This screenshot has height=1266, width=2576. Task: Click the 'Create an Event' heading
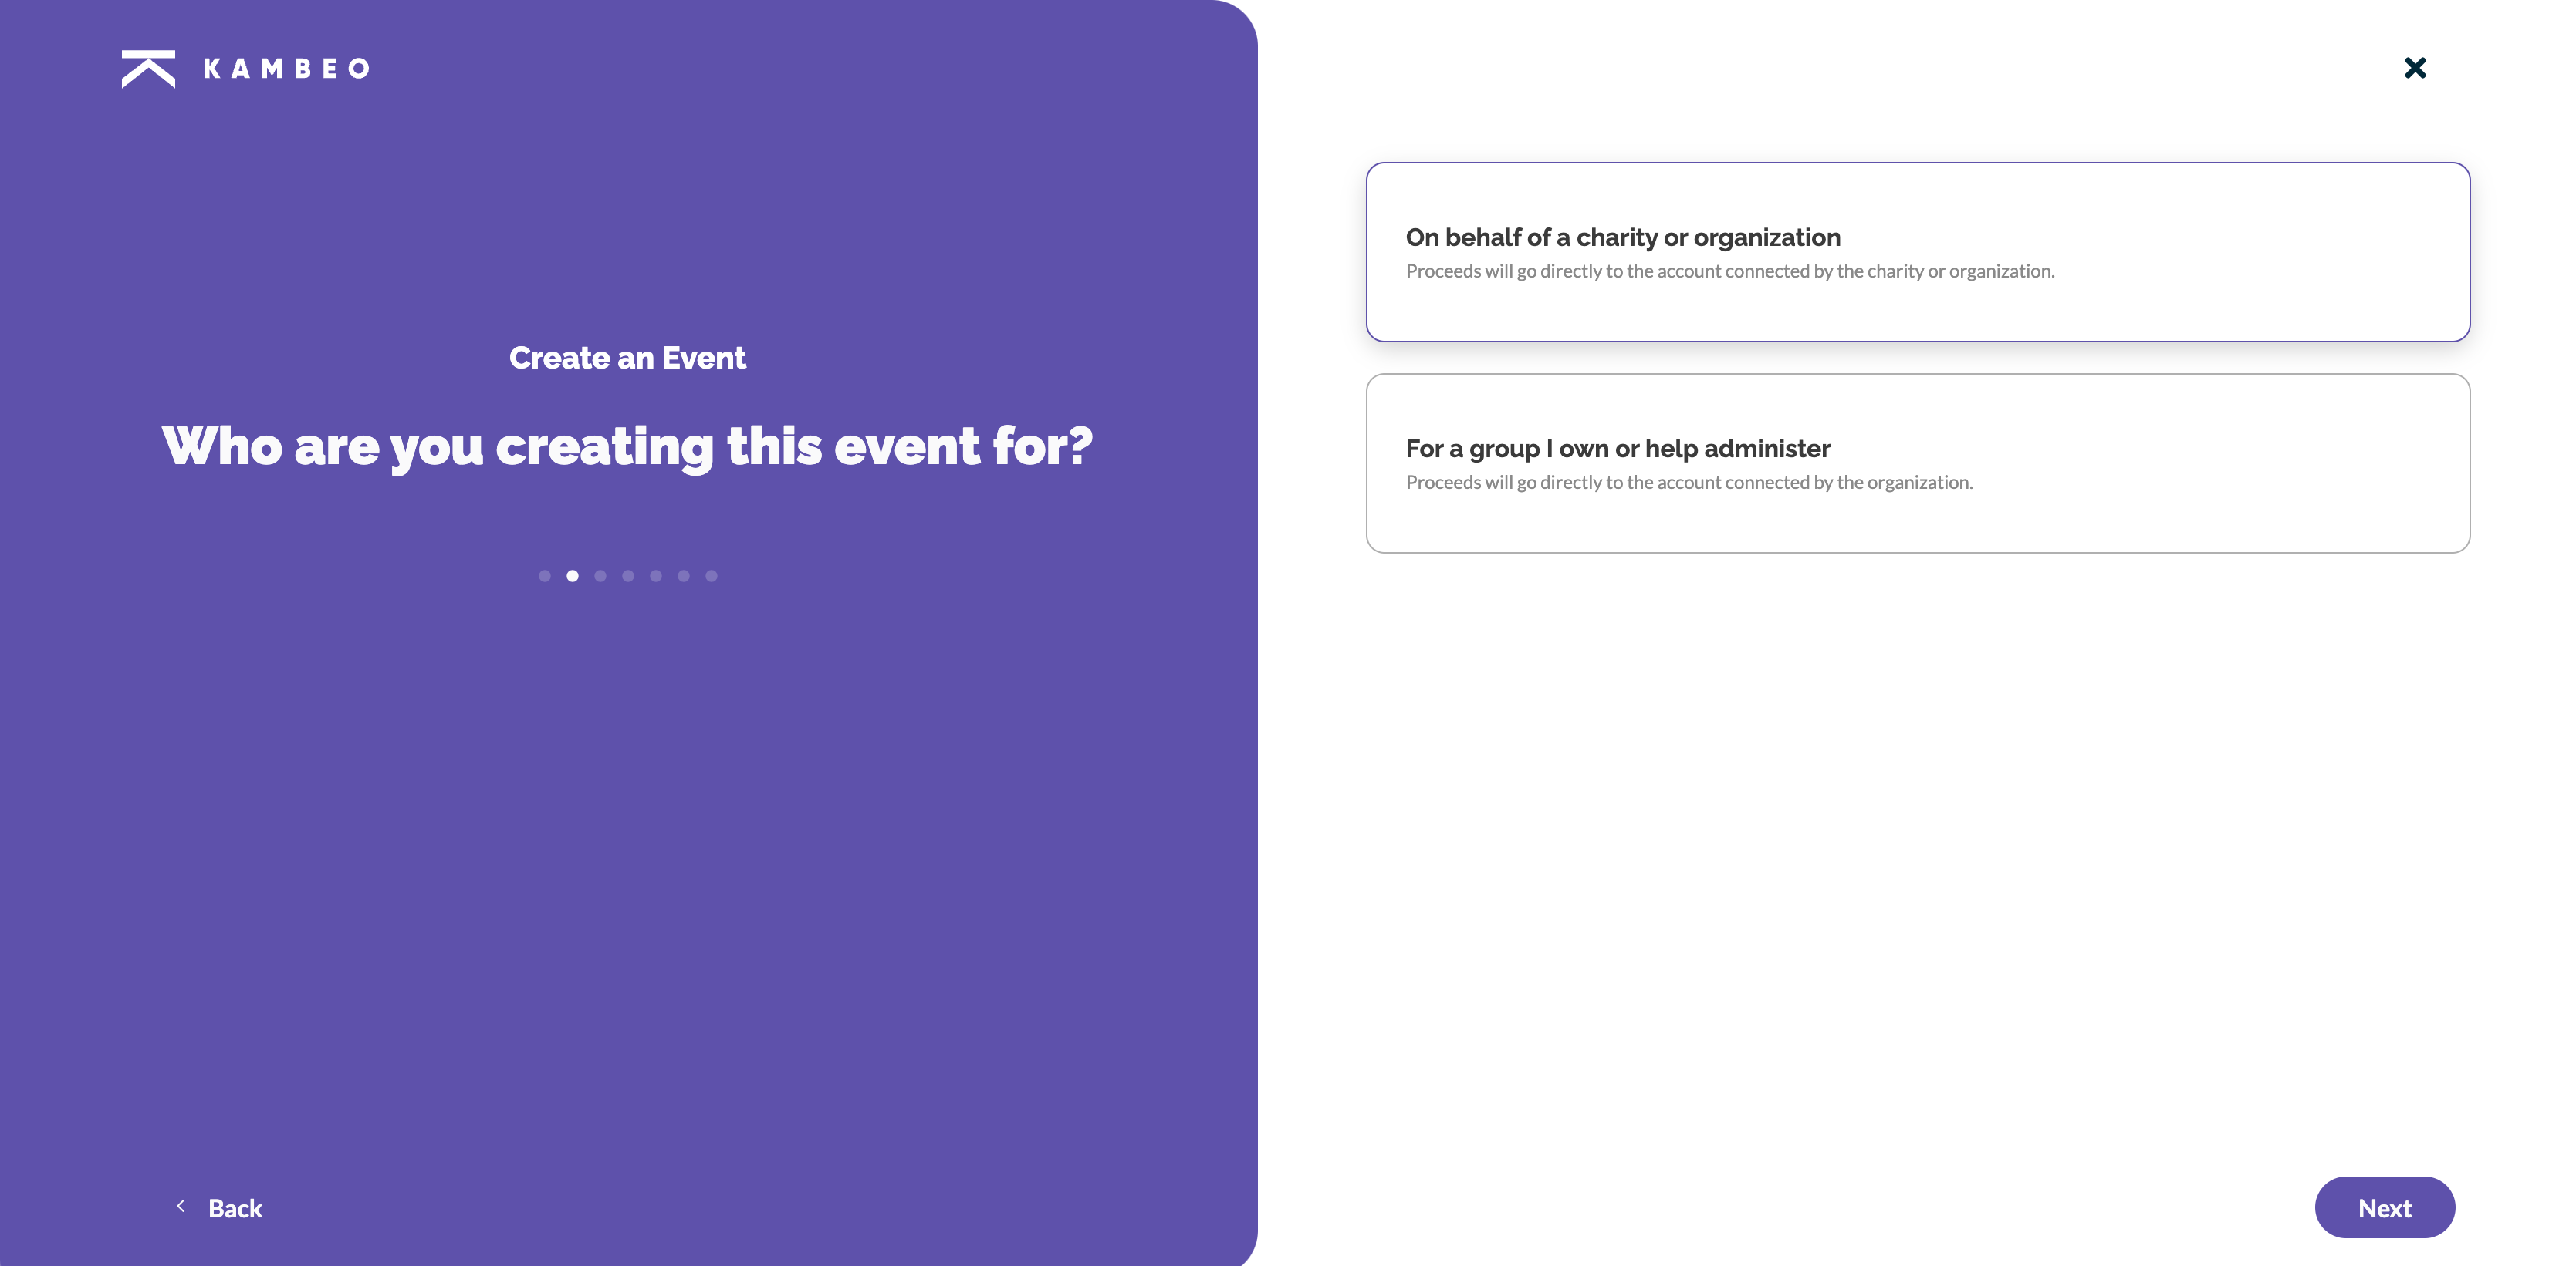coord(628,358)
